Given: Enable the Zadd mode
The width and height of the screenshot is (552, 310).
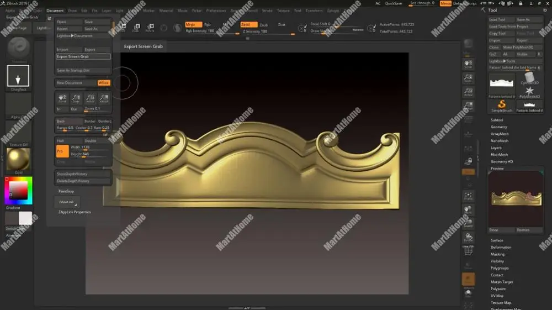Looking at the screenshot, I should pyautogui.click(x=248, y=24).
